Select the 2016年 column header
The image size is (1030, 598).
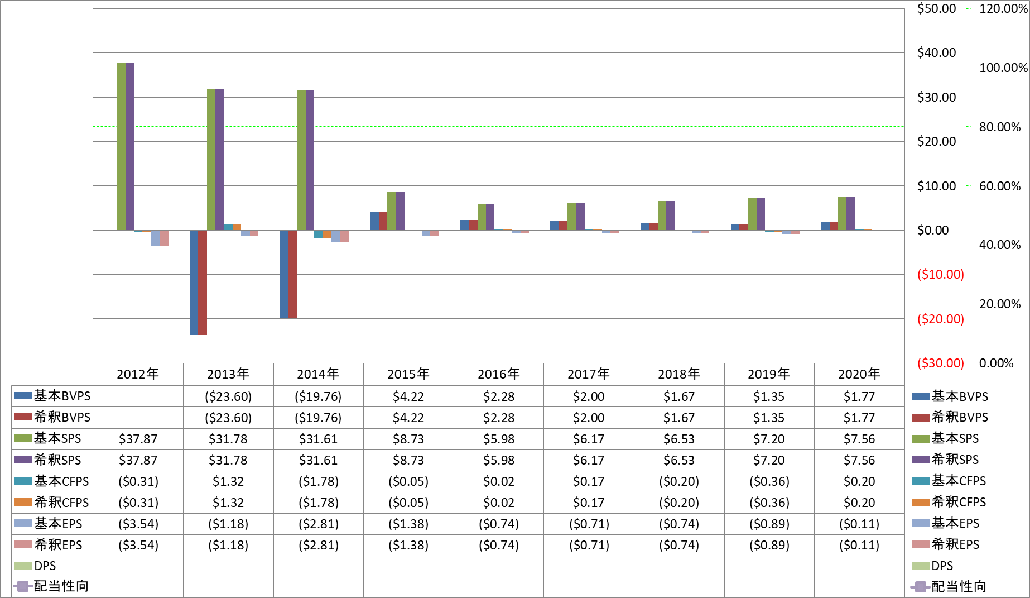coord(499,374)
